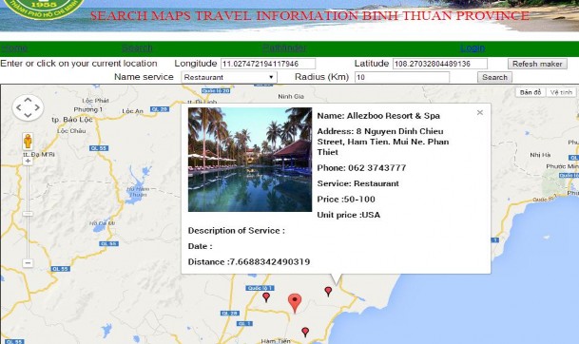Image resolution: width=579 pixels, height=344 pixels.
Task: Click the Unit price :USA text
Action: 349,215
